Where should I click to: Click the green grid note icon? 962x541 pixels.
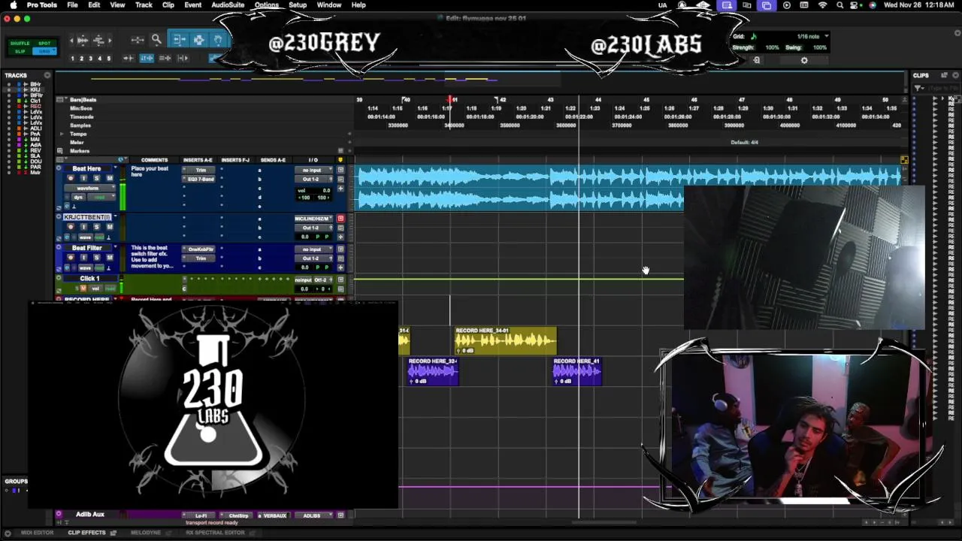click(x=753, y=36)
